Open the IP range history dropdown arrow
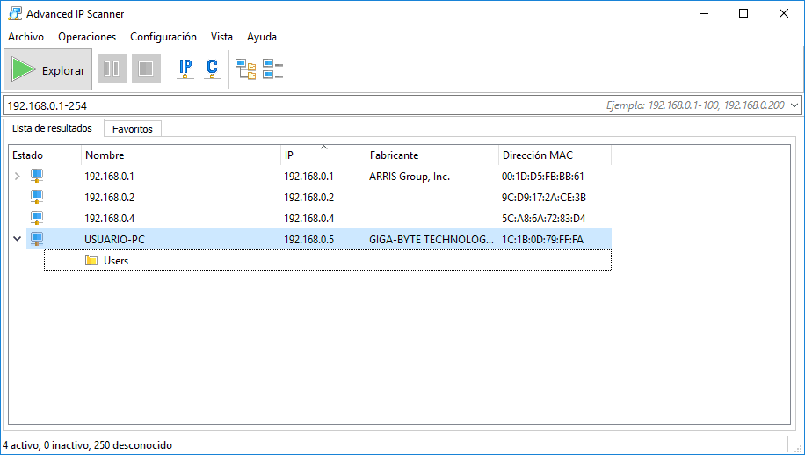The image size is (805, 455). (x=794, y=105)
